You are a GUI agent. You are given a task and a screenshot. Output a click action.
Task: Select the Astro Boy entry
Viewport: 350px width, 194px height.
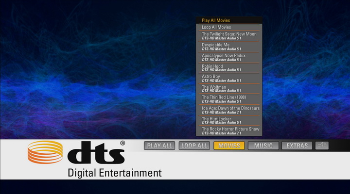click(229, 78)
